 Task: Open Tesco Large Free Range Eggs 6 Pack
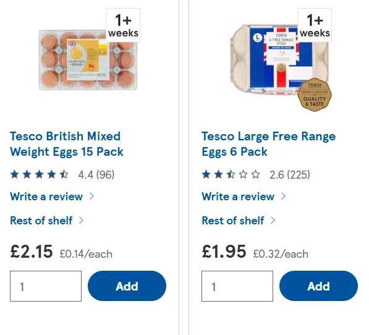pos(268,144)
